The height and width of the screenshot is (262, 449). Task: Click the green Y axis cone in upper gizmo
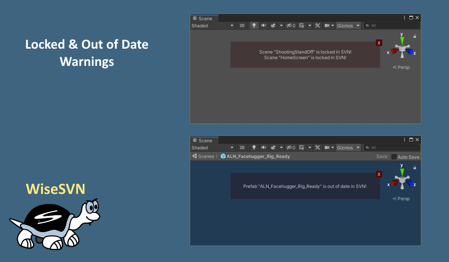(402, 40)
